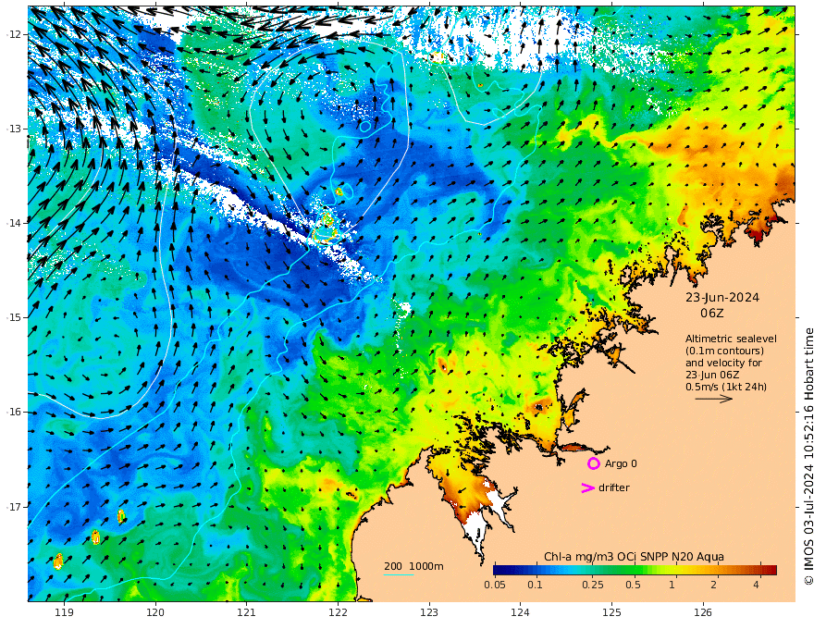Click the 'drifter' legend label
Screen dimensions: 814x629
(x=614, y=487)
